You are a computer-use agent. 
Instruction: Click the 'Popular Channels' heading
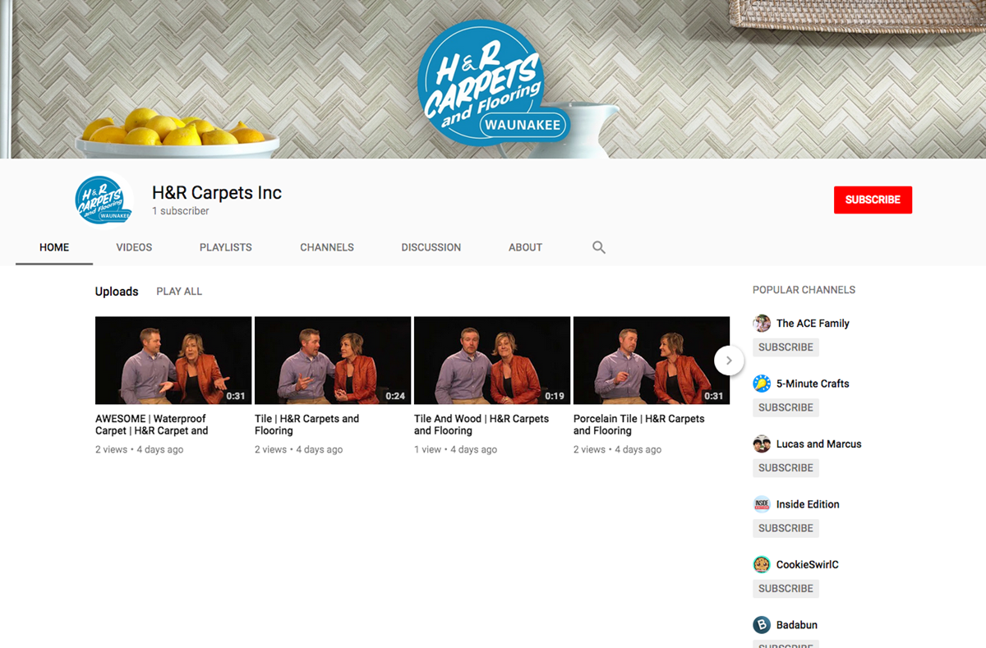point(804,290)
